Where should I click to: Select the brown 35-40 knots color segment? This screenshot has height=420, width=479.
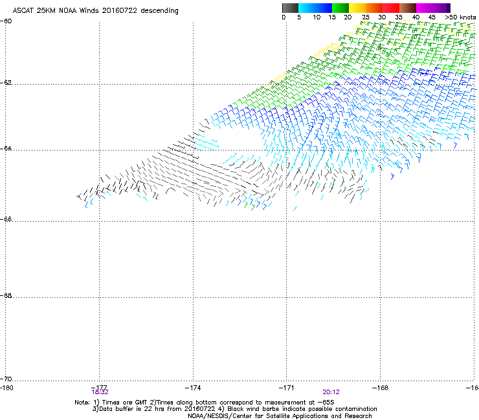408,8
